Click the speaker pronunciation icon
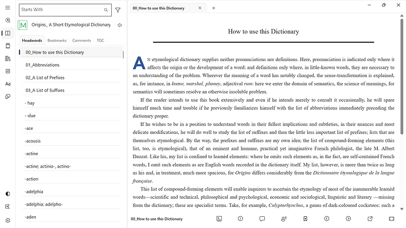The image size is (406, 228). click(119, 25)
